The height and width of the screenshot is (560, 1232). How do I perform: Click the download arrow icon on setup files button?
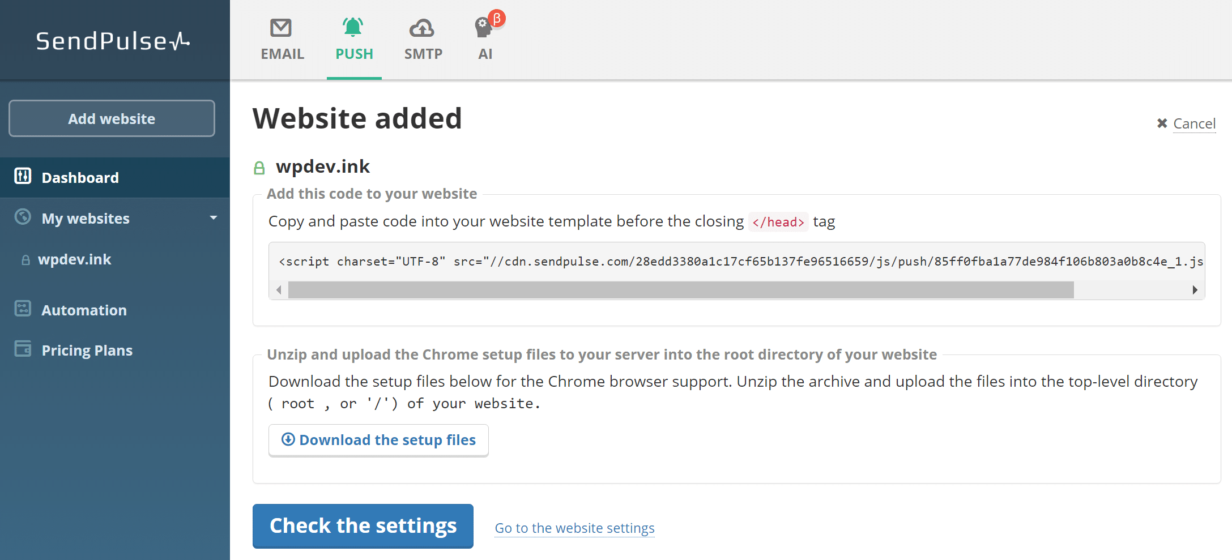pos(288,439)
